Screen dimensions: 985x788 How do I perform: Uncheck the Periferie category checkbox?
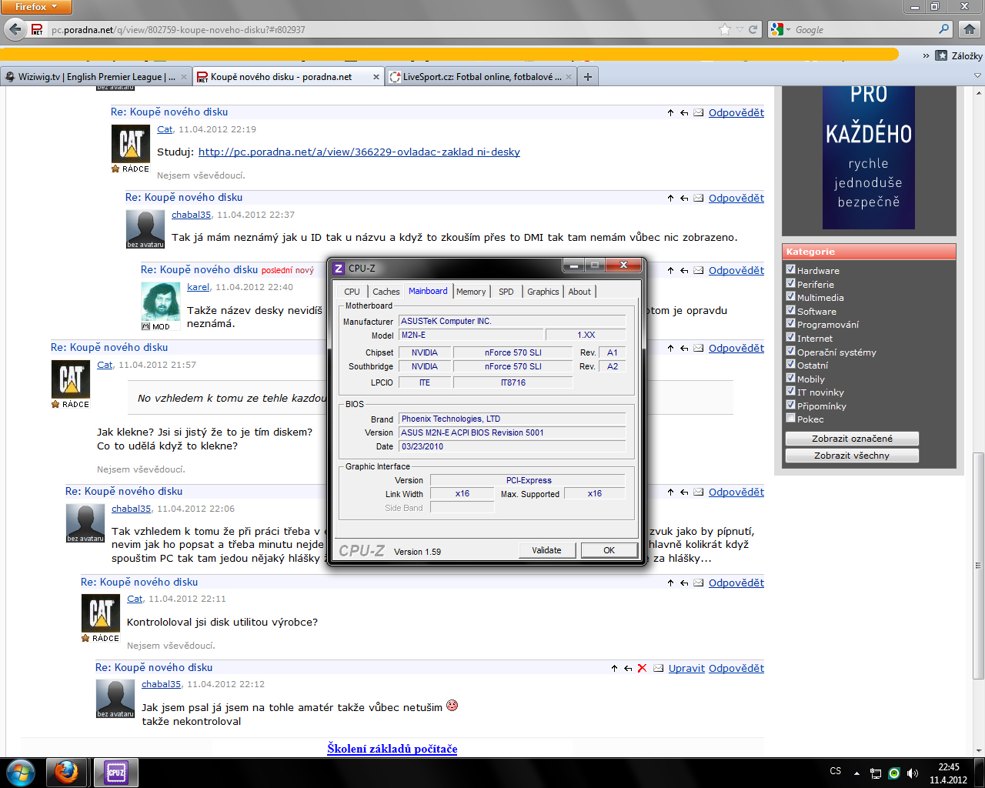pos(790,283)
